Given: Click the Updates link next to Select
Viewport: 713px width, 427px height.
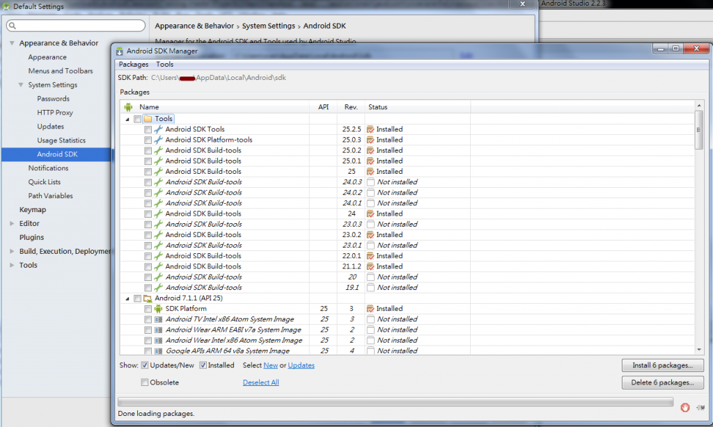Looking at the screenshot, I should [301, 365].
